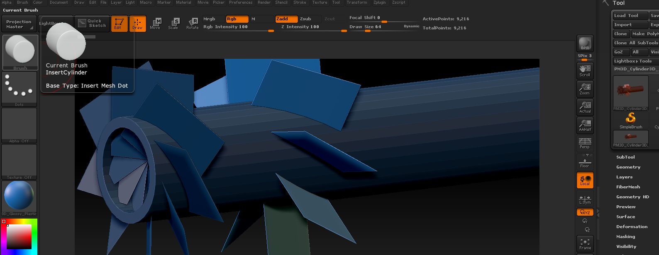Click the GoZ button

621,52
